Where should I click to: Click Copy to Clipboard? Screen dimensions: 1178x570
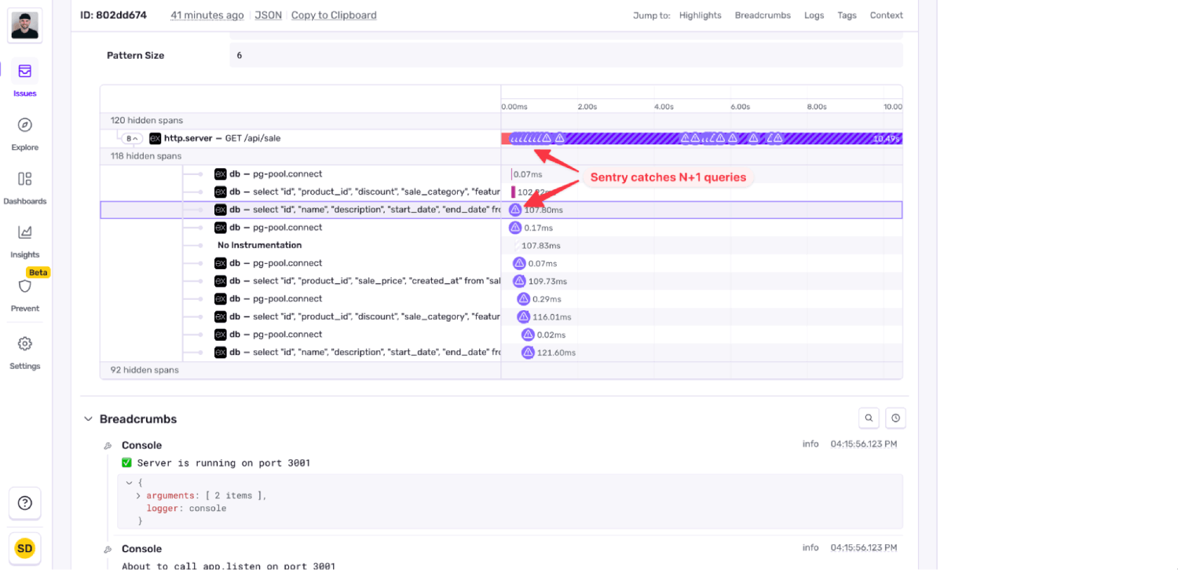pyautogui.click(x=334, y=15)
